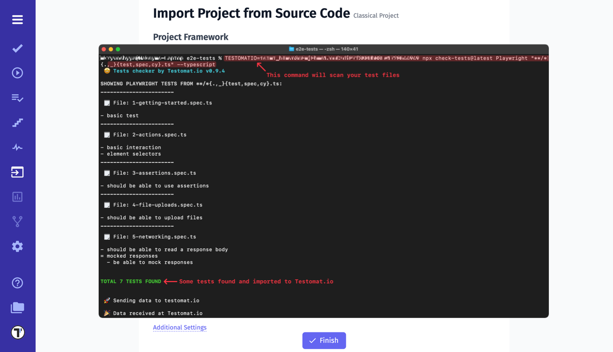Open the Test Plans checklist icon
This screenshot has width=613, height=352.
(x=17, y=98)
